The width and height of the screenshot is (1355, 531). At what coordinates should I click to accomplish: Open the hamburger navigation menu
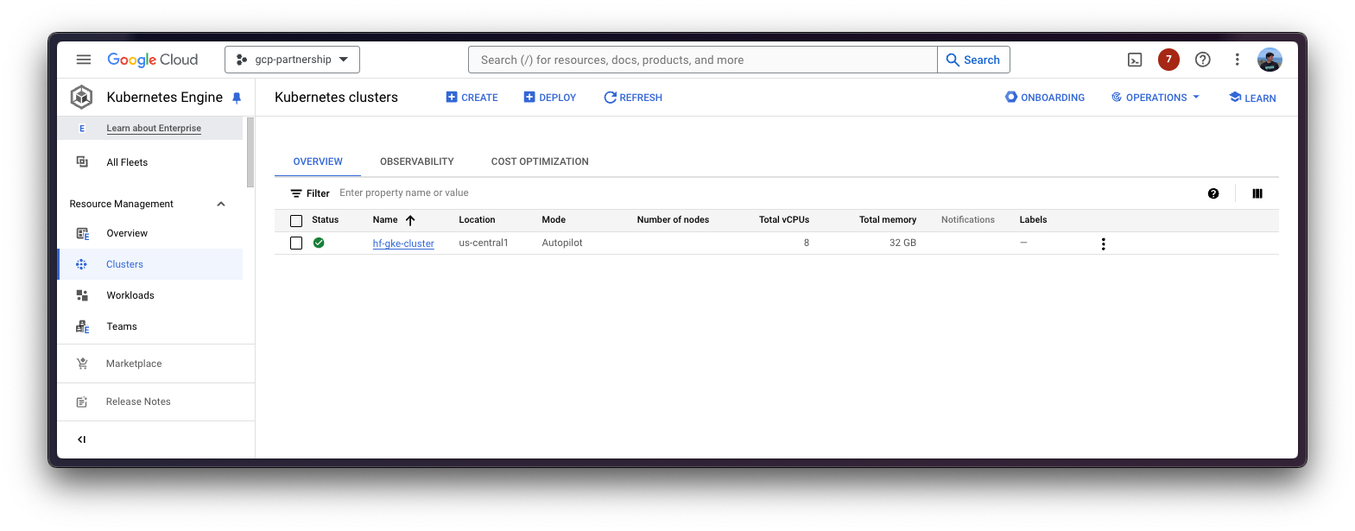(84, 60)
